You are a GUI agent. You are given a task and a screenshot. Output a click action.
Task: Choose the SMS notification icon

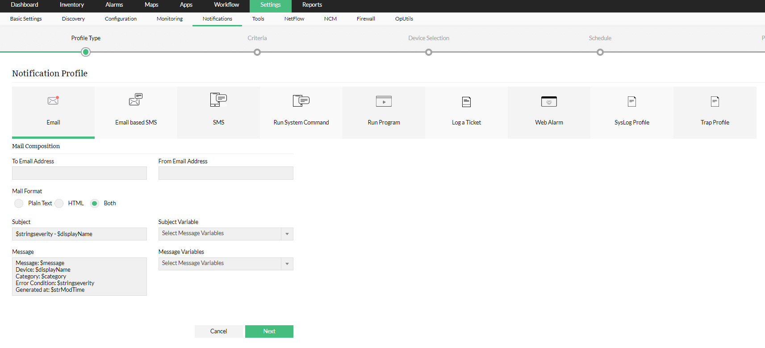point(218,99)
